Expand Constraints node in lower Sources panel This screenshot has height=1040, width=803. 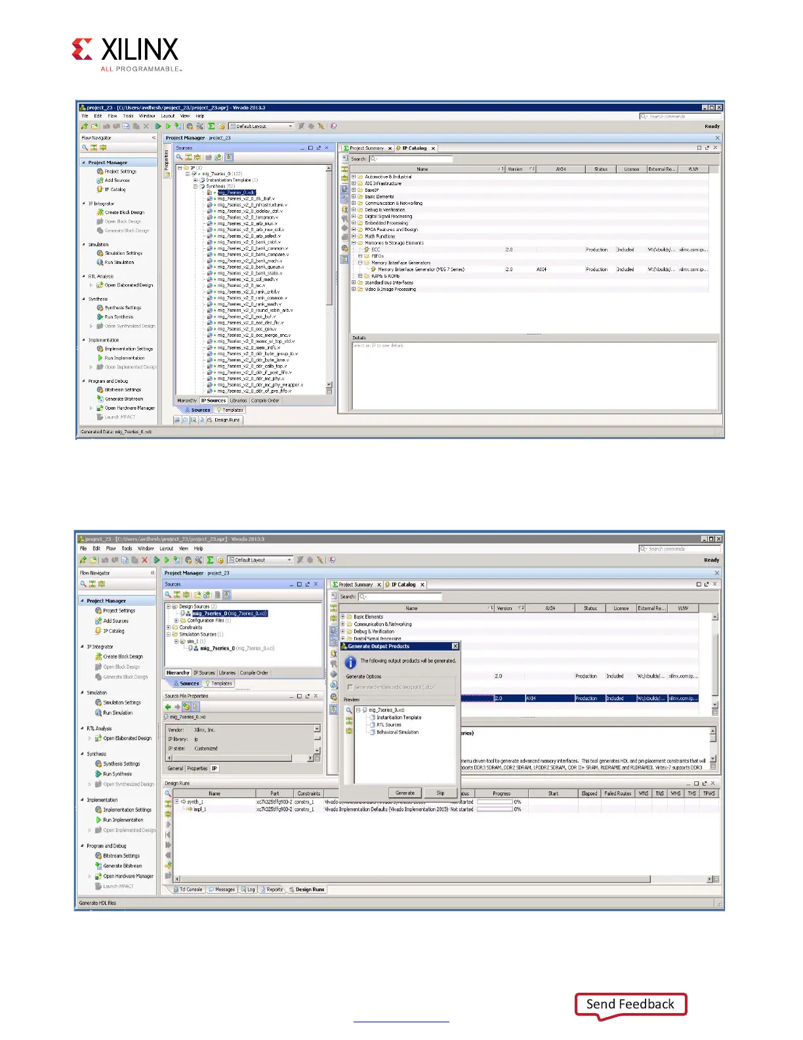point(168,627)
